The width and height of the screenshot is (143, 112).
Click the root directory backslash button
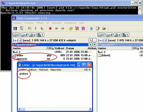[91, 40]
